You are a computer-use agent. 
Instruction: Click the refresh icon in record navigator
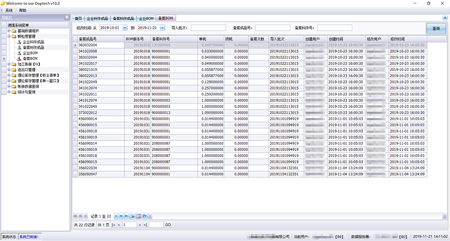click(x=145, y=216)
